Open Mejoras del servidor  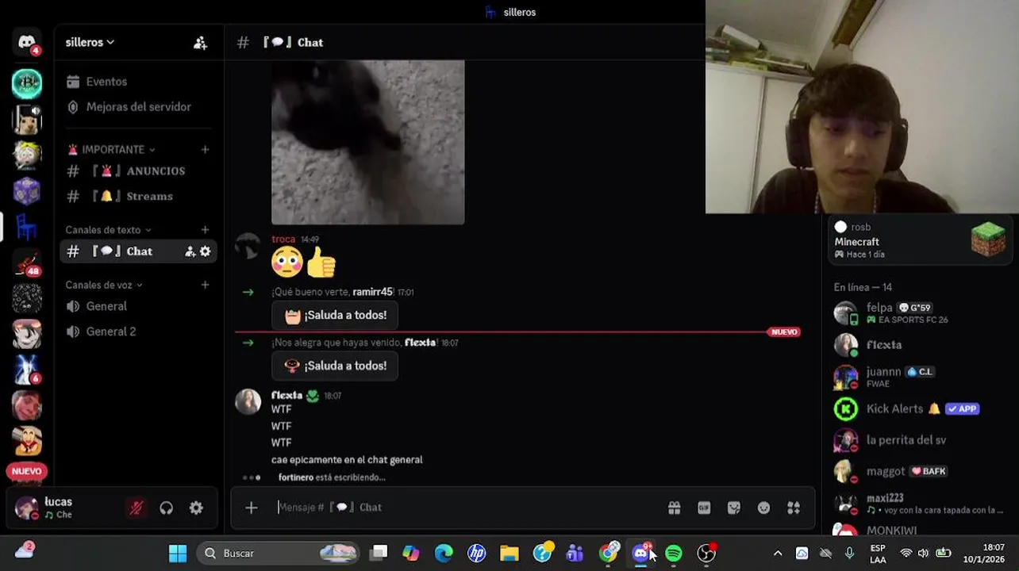click(x=138, y=107)
